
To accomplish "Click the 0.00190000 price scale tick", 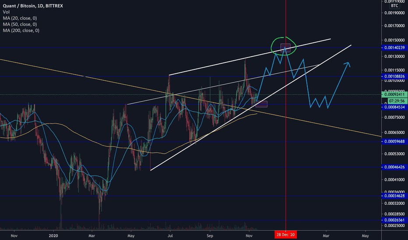I will click(394, 13).
